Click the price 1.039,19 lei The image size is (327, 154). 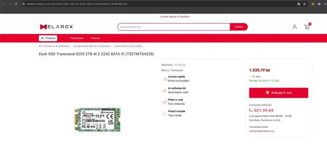click(259, 70)
